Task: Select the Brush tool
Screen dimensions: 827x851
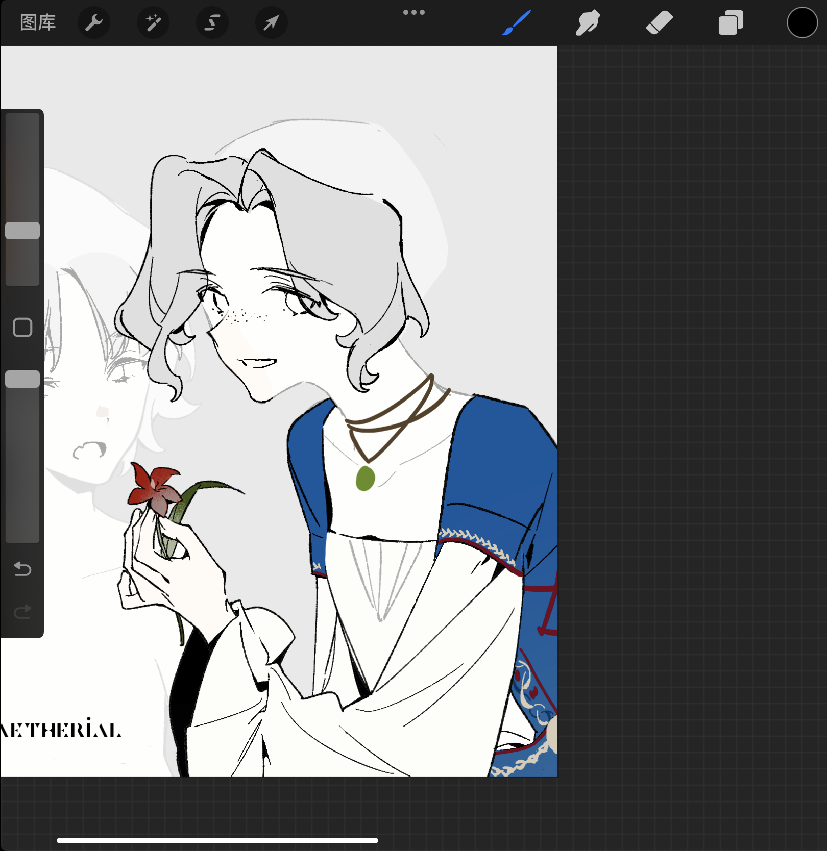Action: point(517,23)
